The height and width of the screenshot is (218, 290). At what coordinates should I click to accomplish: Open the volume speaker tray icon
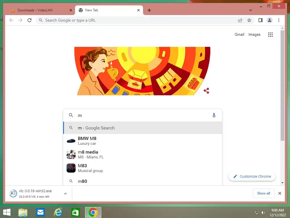[263, 212]
